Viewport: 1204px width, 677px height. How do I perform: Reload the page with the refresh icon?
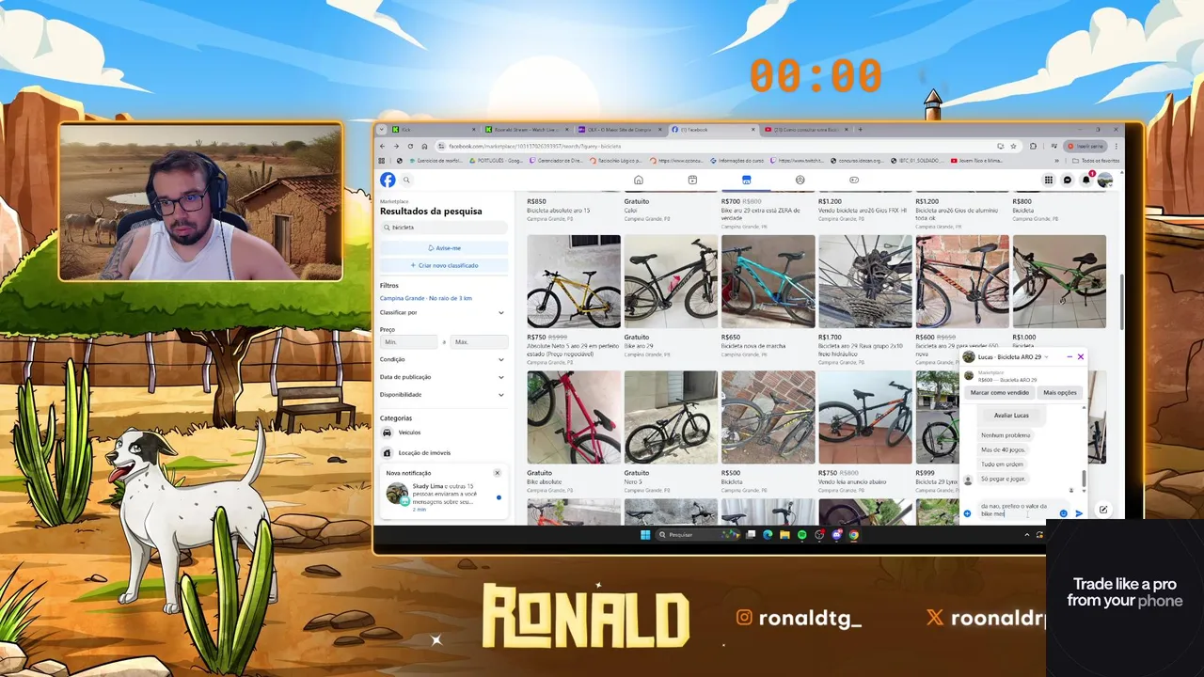coord(411,146)
